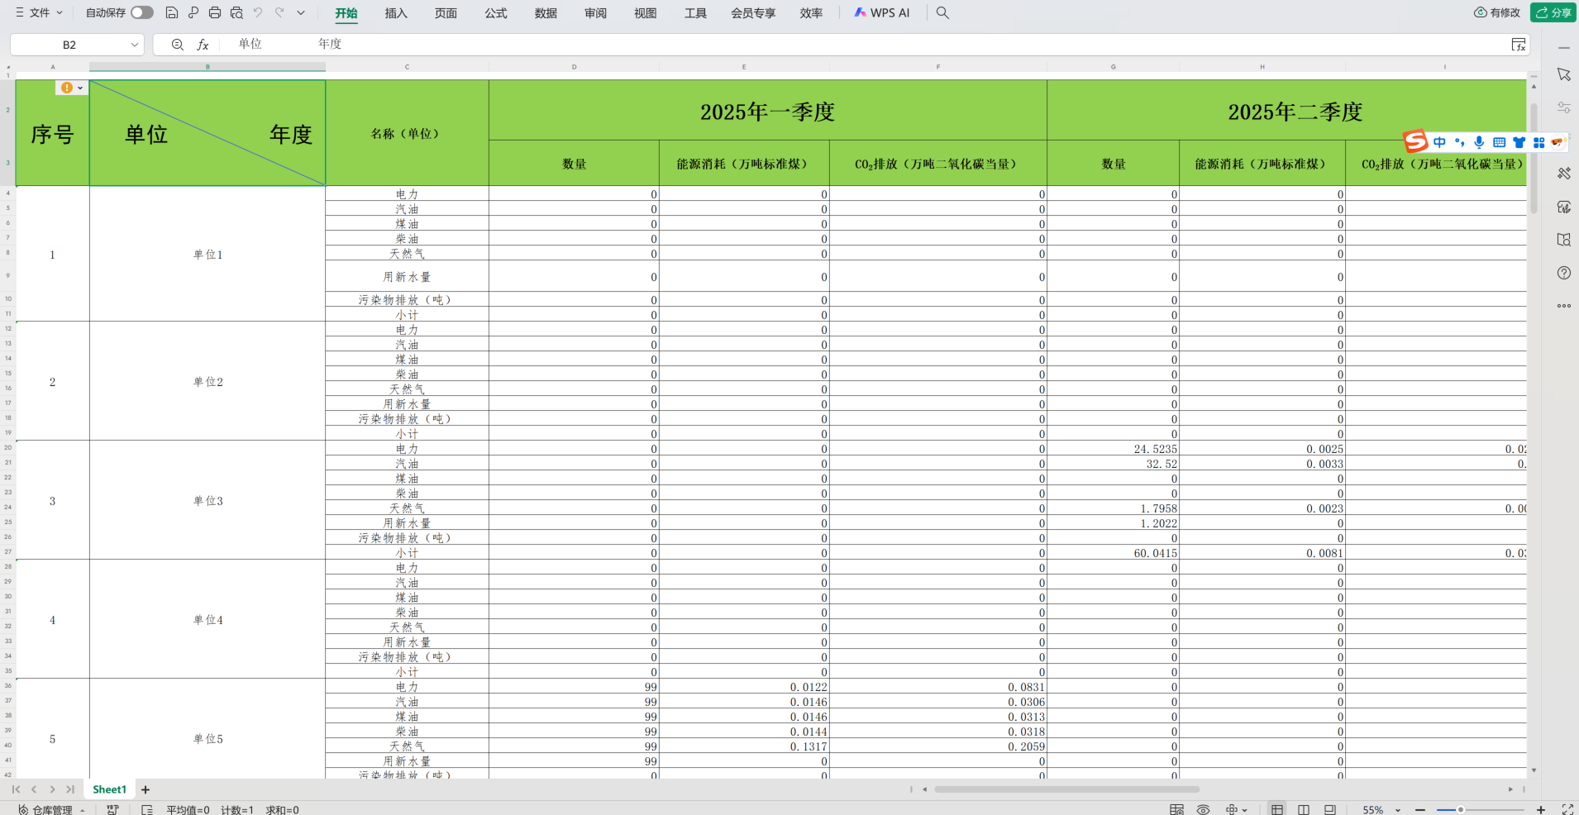1579x815 pixels.
Task: Click the selection arrow tool in right sidebar
Action: pyautogui.click(x=1564, y=74)
